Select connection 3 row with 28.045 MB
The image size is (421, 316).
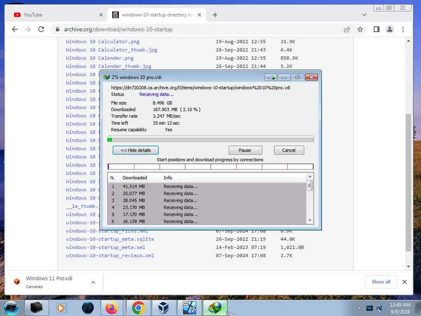pyautogui.click(x=207, y=200)
